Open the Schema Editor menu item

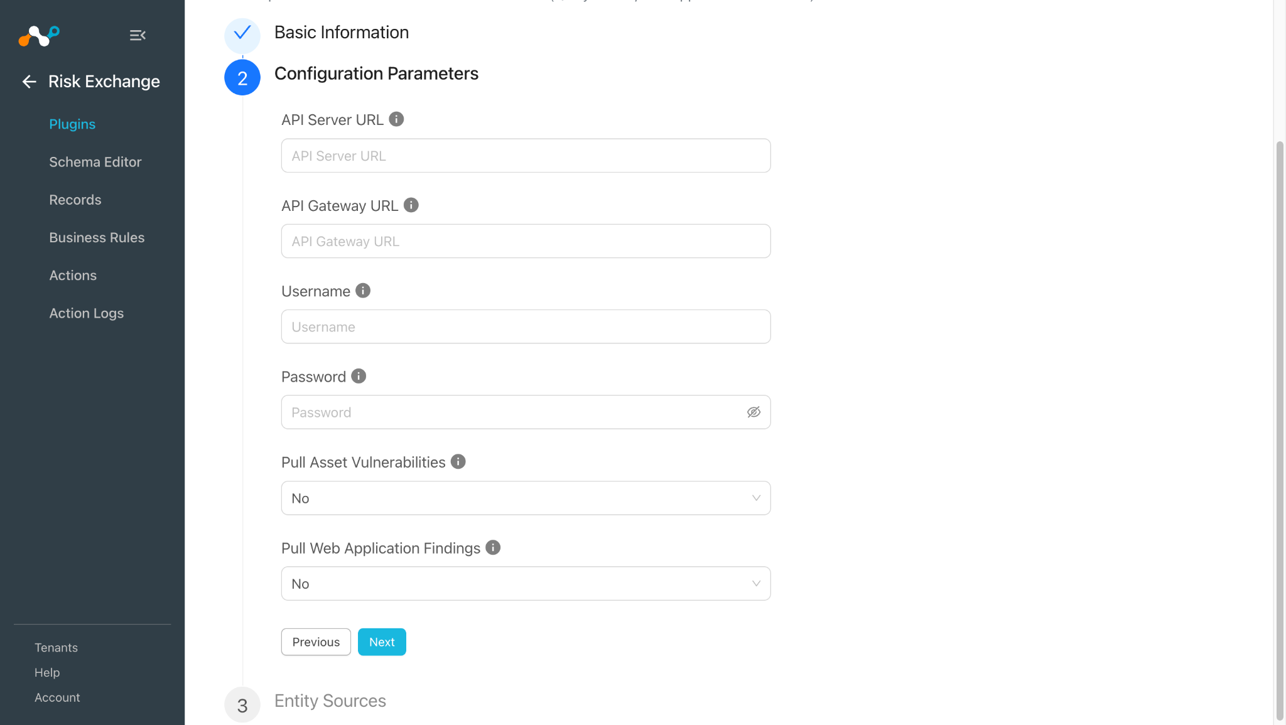click(95, 162)
